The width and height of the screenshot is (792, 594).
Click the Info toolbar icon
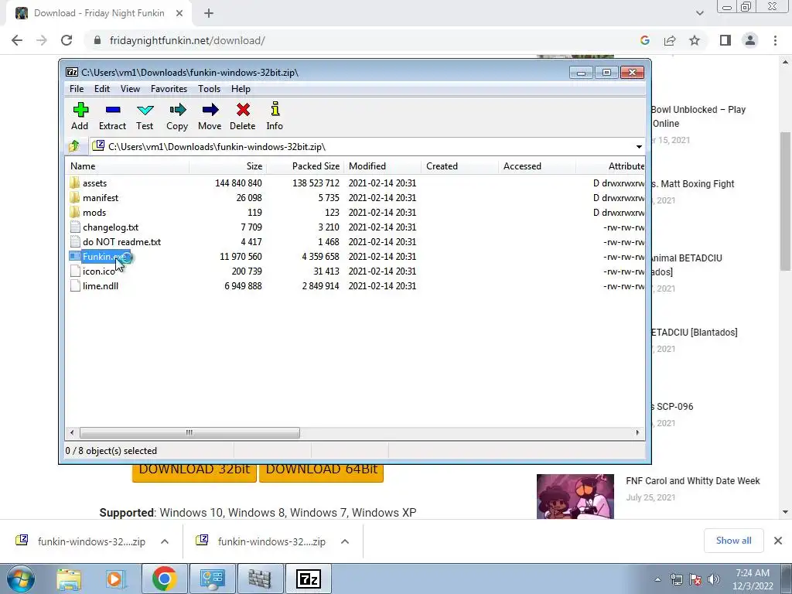[x=275, y=116]
